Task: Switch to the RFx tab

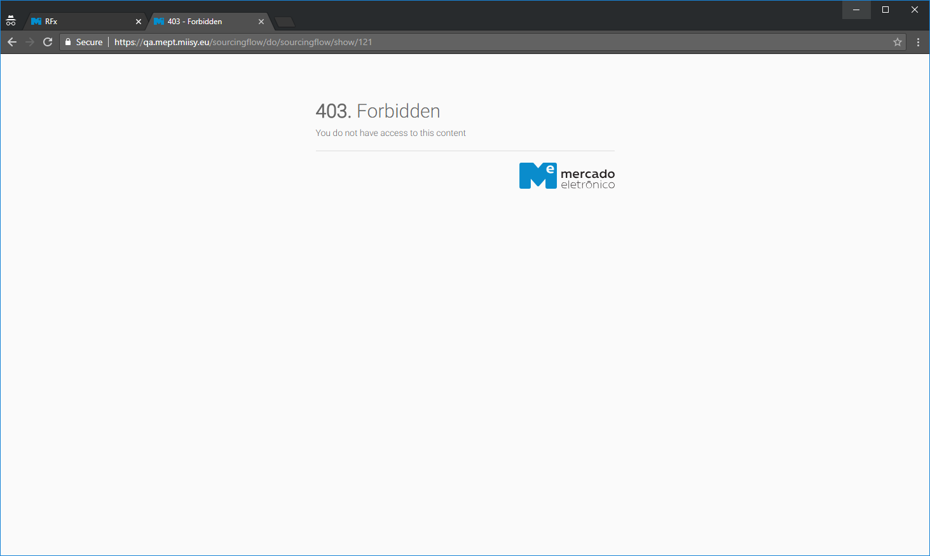Action: point(83,22)
